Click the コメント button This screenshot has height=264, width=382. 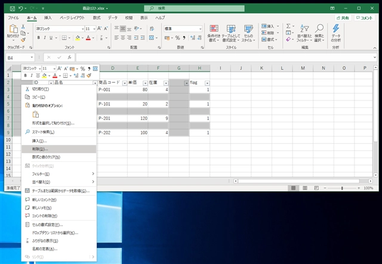point(364,18)
